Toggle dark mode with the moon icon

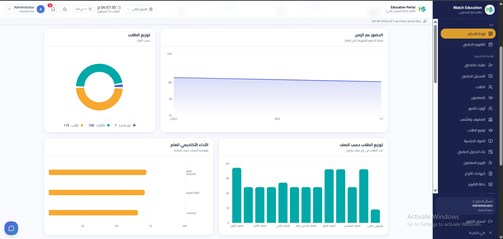(x=65, y=9)
